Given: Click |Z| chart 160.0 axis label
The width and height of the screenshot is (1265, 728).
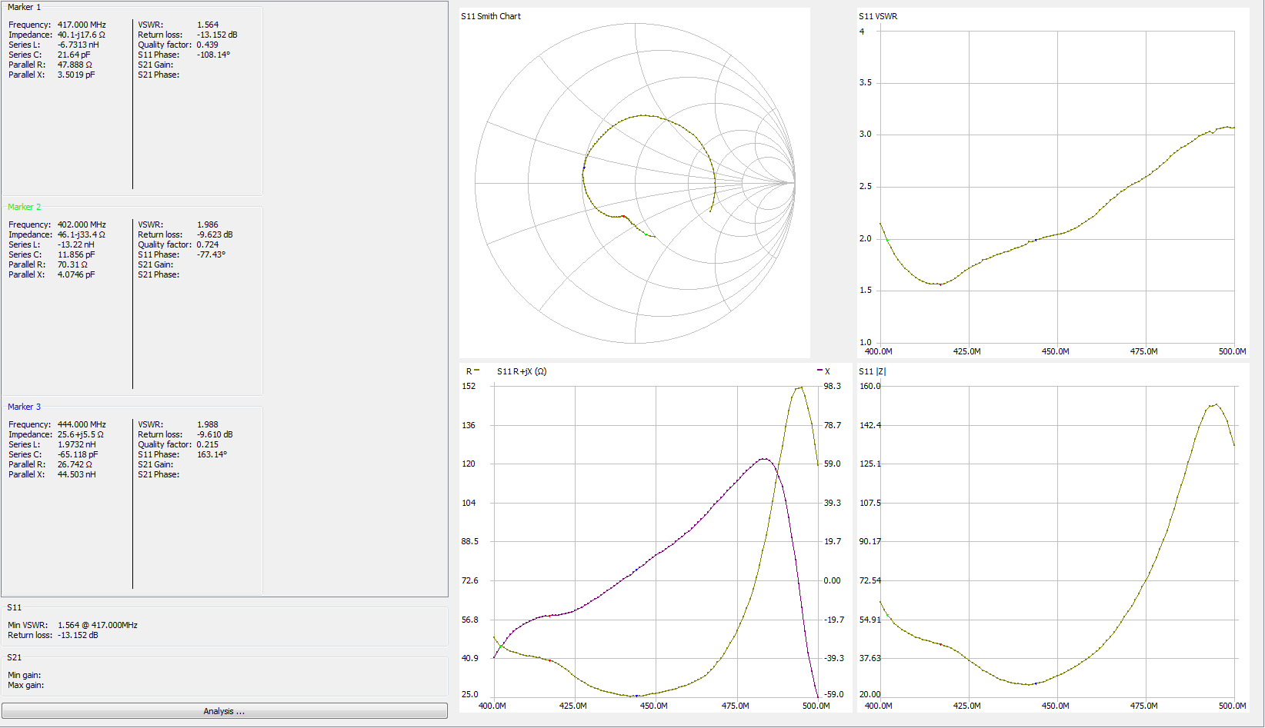Looking at the screenshot, I should tap(870, 386).
